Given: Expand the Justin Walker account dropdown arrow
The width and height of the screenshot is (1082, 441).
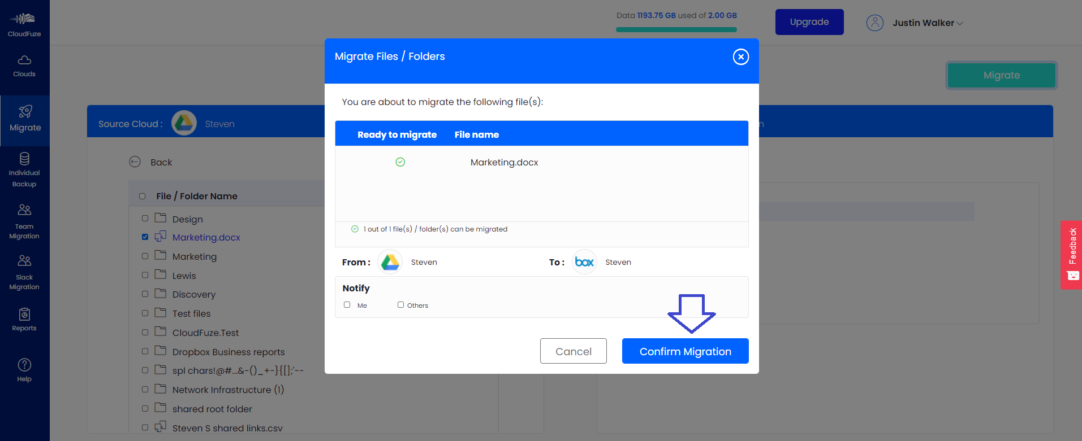Looking at the screenshot, I should [x=960, y=24].
